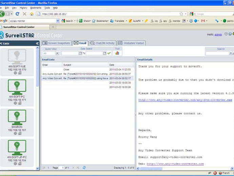Click Google toolbar Share button

pyautogui.click(x=85, y=21)
